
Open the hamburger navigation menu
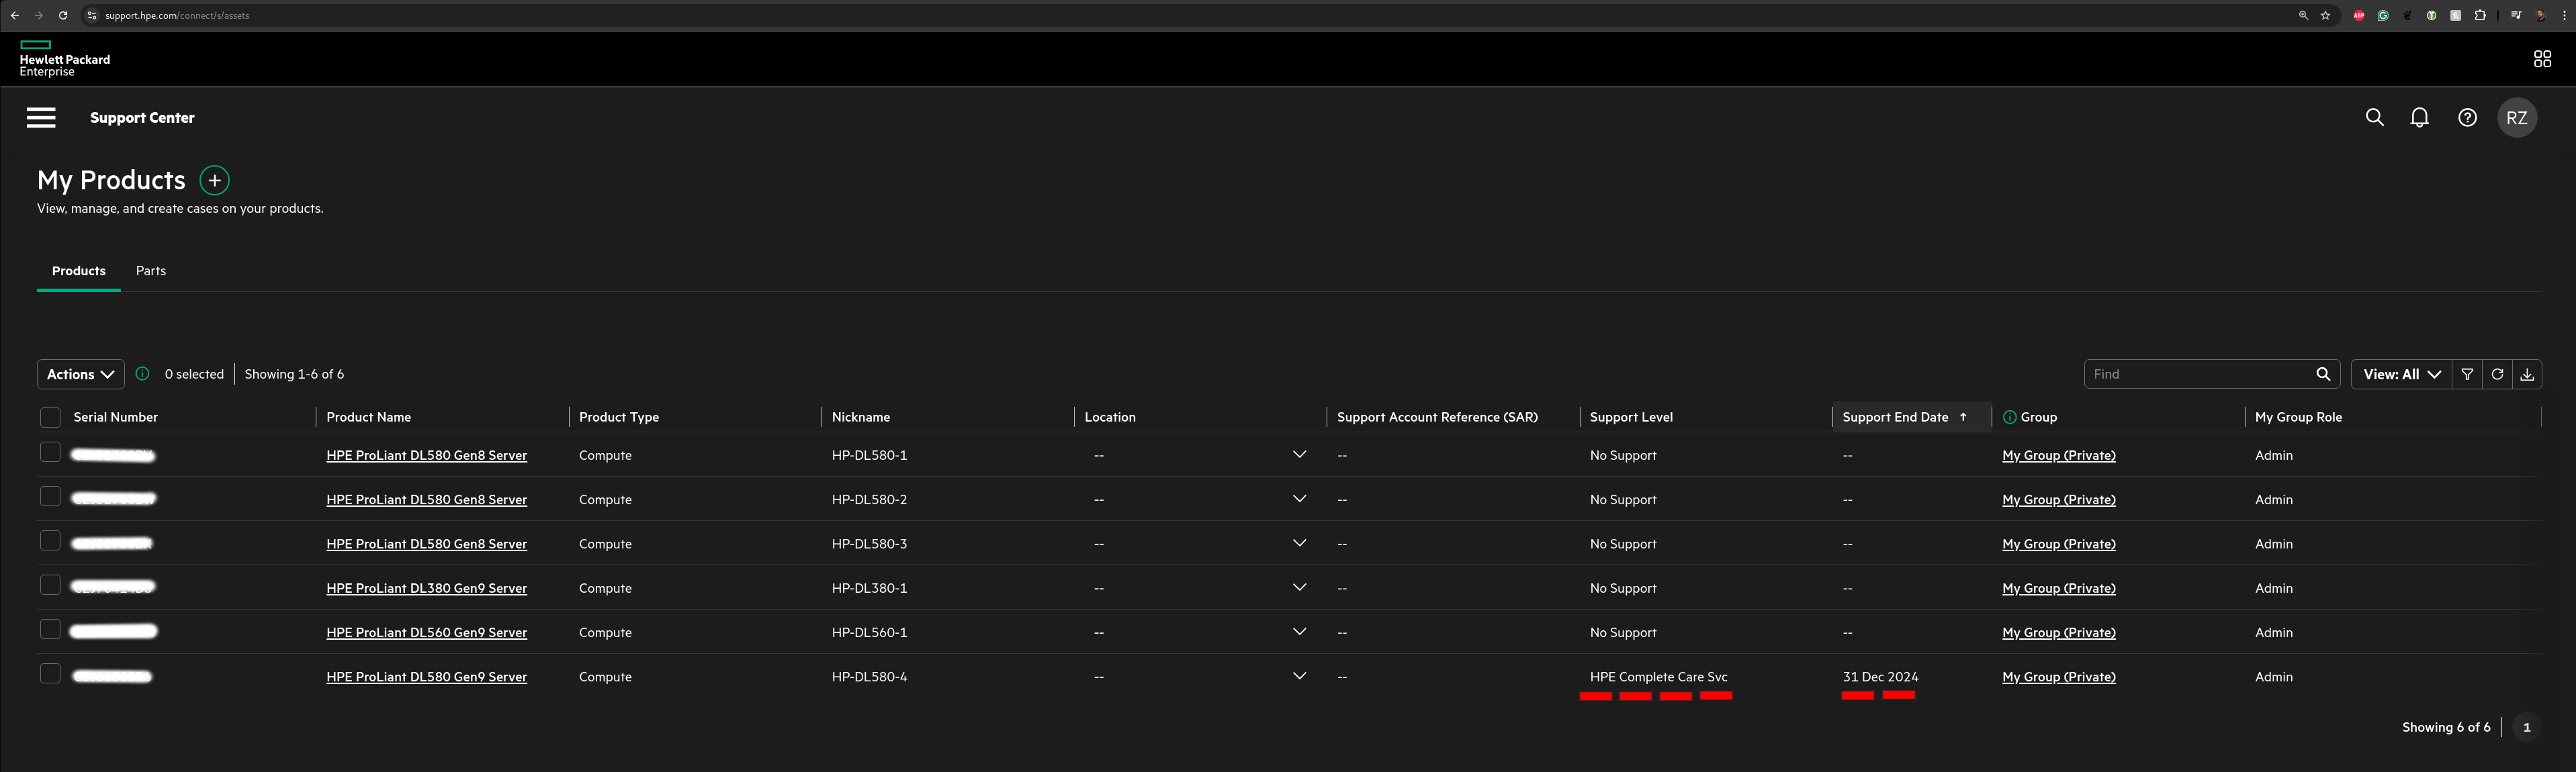coord(41,118)
